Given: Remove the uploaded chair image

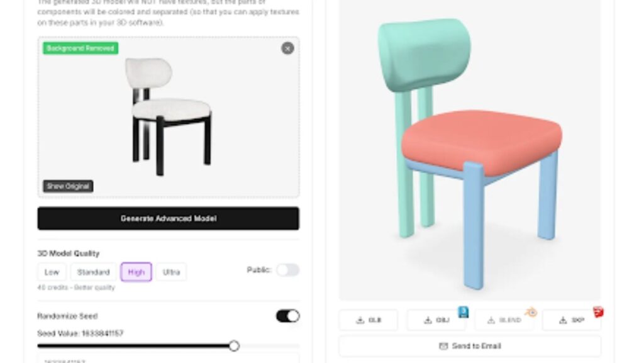Looking at the screenshot, I should [x=287, y=48].
